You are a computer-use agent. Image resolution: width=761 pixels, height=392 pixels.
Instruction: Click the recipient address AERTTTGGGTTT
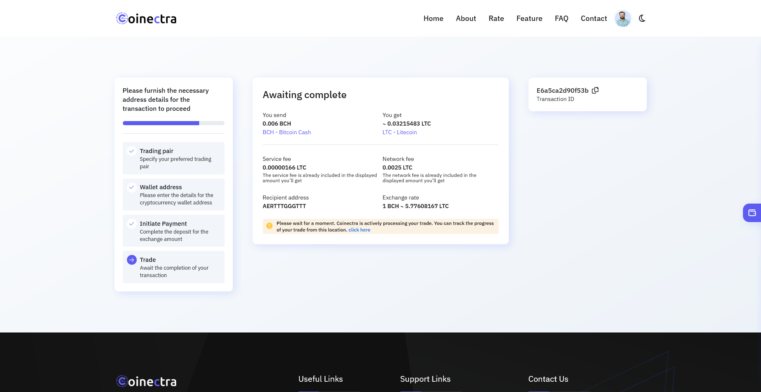pos(284,206)
